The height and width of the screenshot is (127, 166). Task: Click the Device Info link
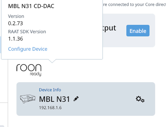pyautogui.click(x=50, y=90)
